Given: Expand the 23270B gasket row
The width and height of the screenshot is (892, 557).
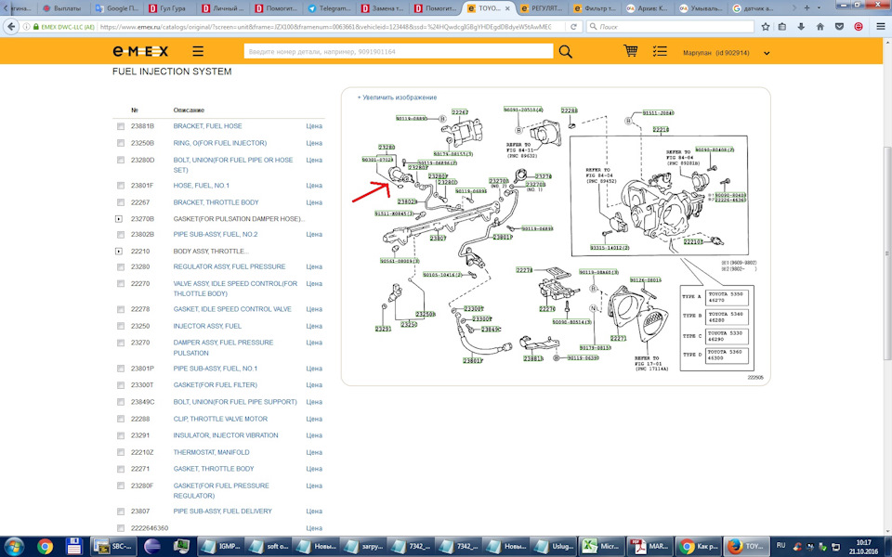Looking at the screenshot, I should [x=118, y=219].
